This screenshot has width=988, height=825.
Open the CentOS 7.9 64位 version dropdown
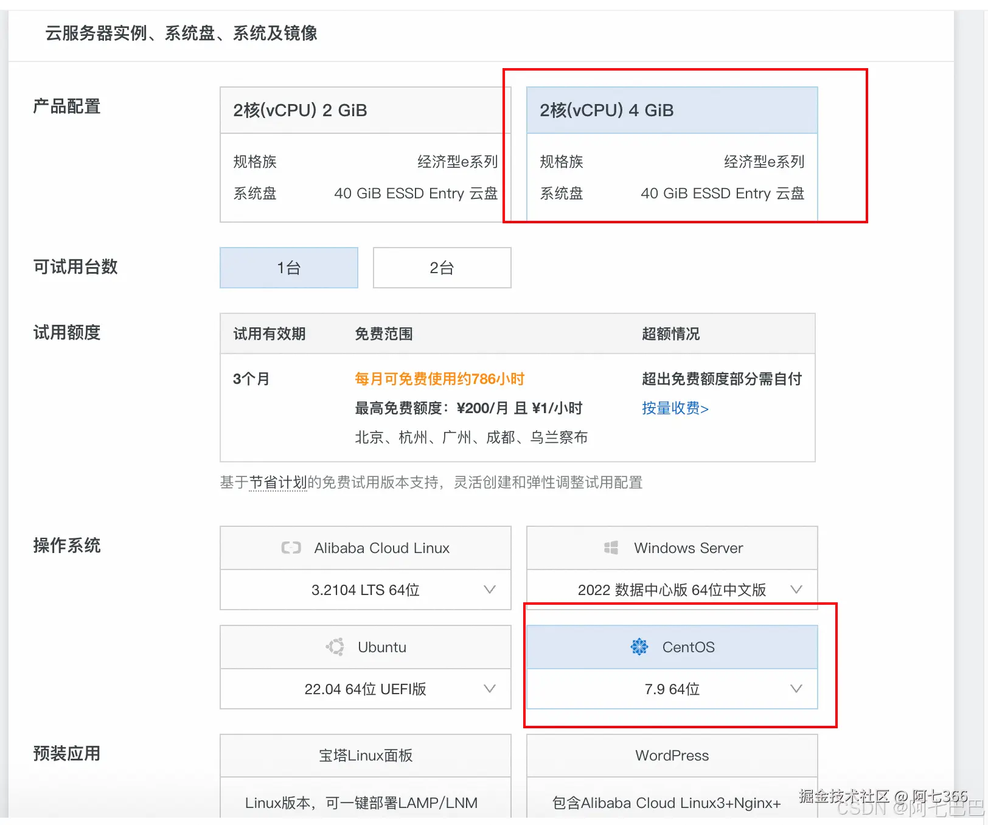coord(796,689)
